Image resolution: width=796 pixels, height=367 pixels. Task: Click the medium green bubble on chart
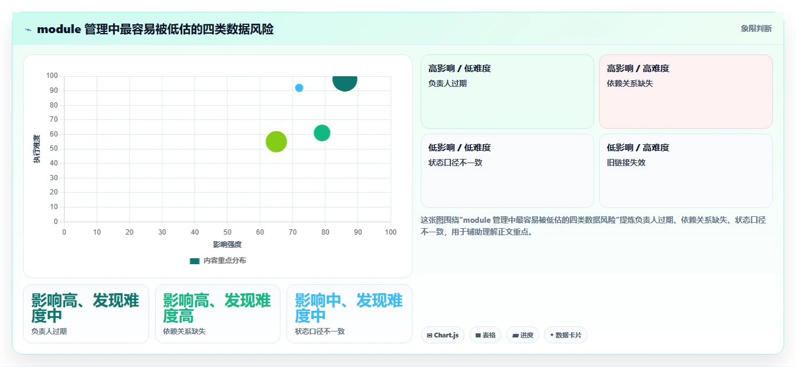click(322, 133)
